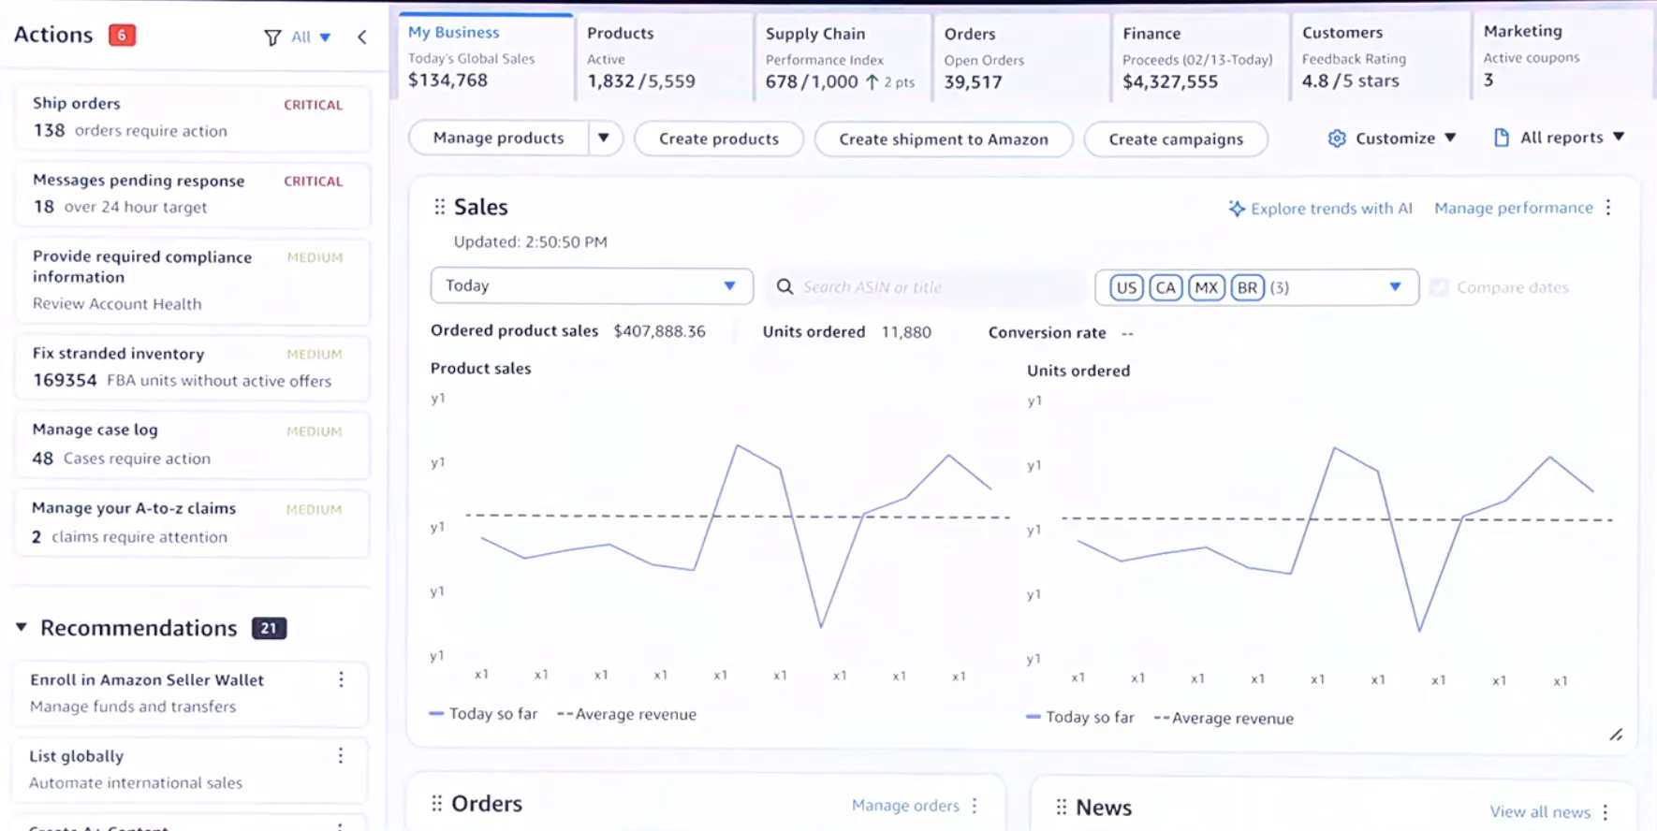Screen dimensions: 1657x831
Task: Click the Create products button
Action: click(719, 138)
